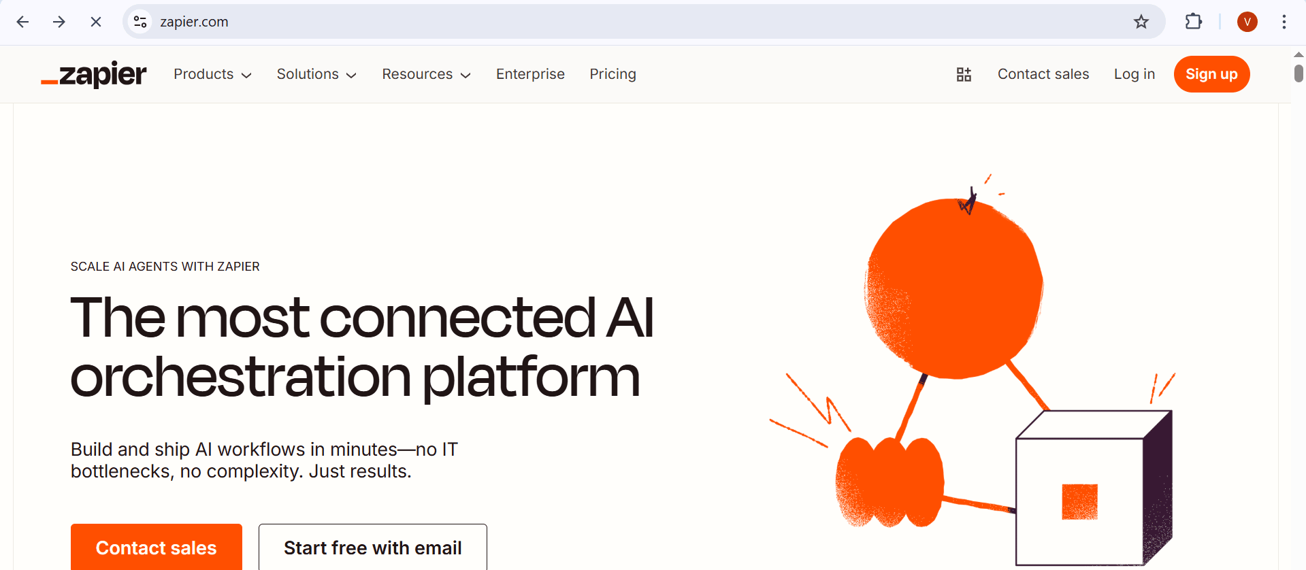Viewport: 1306px width, 570px height.
Task: Go forward to next page
Action: [59, 22]
